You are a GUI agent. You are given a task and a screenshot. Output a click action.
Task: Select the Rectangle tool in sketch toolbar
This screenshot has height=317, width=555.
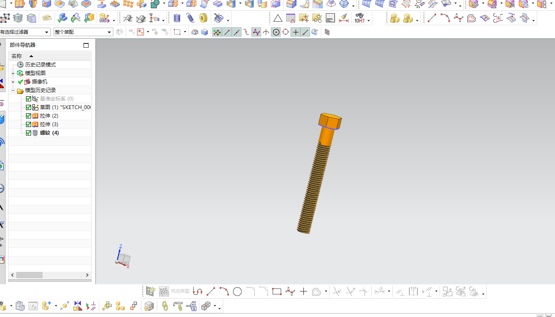pyautogui.click(x=277, y=291)
